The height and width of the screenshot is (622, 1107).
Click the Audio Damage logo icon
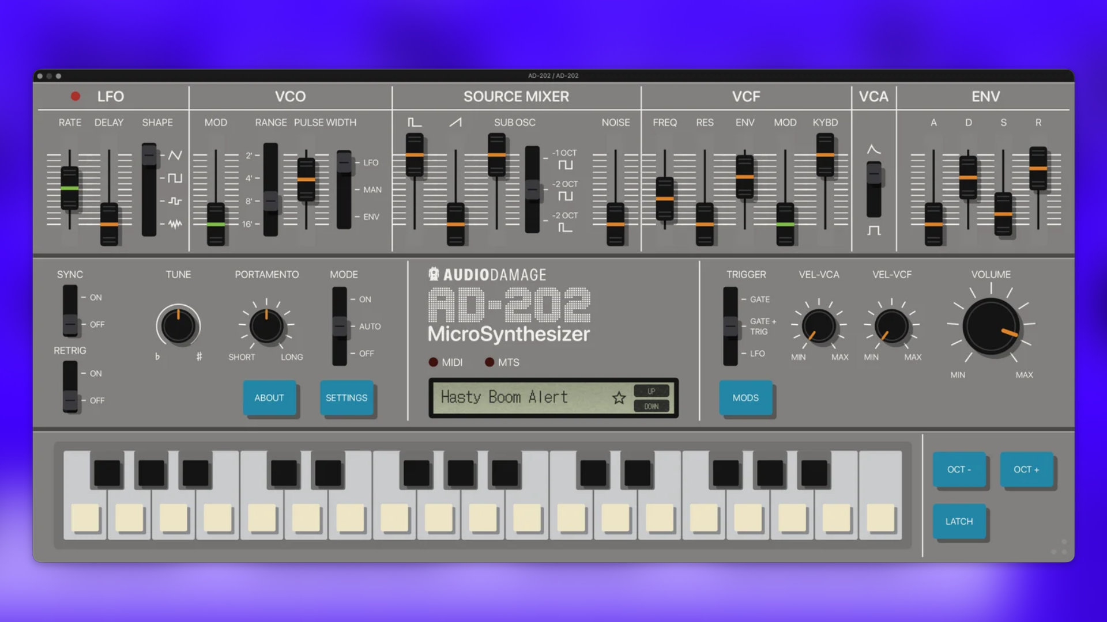(434, 274)
